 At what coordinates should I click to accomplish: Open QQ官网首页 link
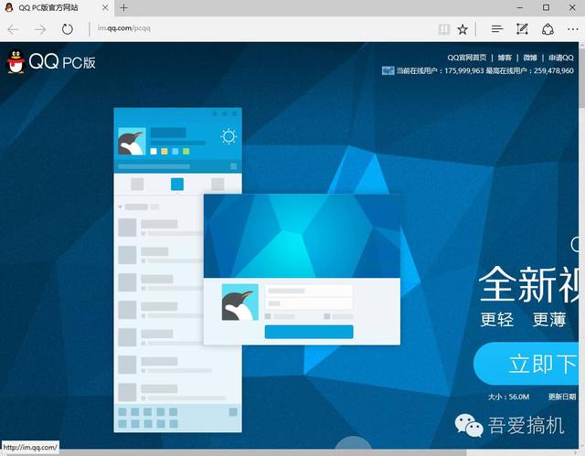pos(467,58)
